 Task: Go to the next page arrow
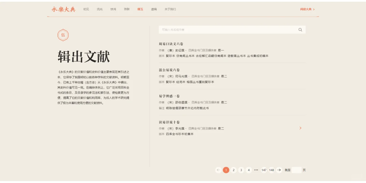pos(279,170)
